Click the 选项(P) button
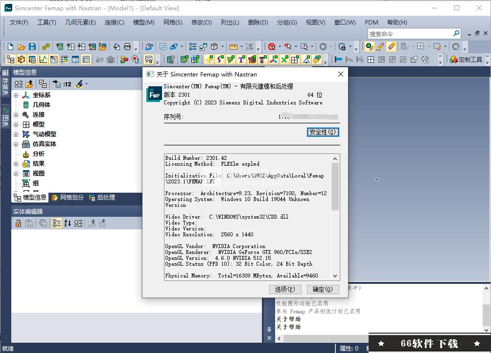The height and width of the screenshot is (353, 491). (x=285, y=289)
